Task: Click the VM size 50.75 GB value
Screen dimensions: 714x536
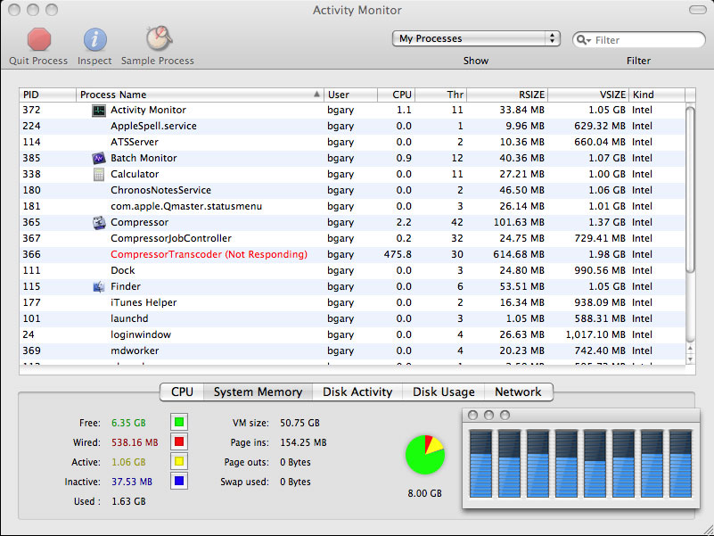Action: [x=300, y=423]
